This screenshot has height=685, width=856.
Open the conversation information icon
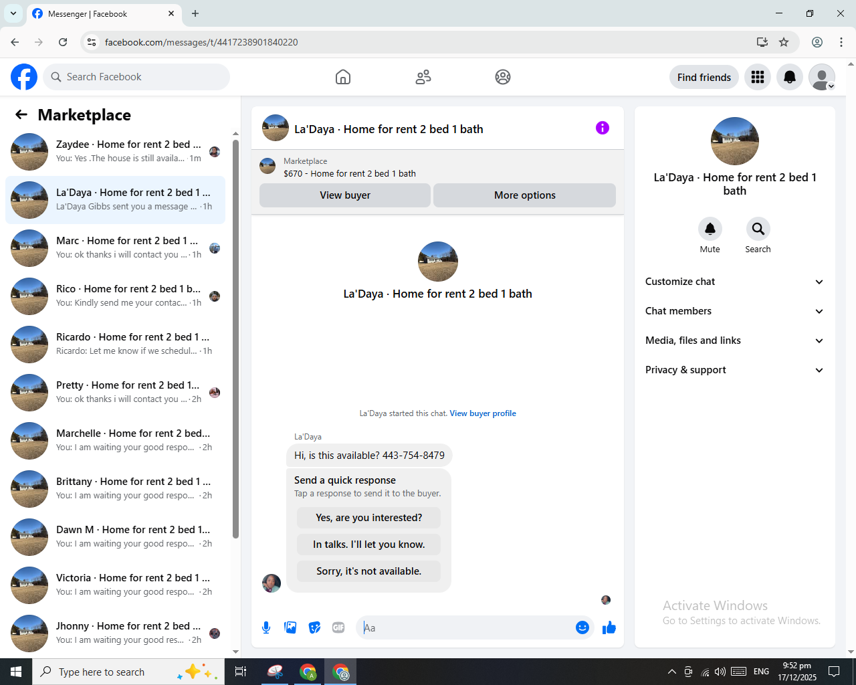[603, 128]
